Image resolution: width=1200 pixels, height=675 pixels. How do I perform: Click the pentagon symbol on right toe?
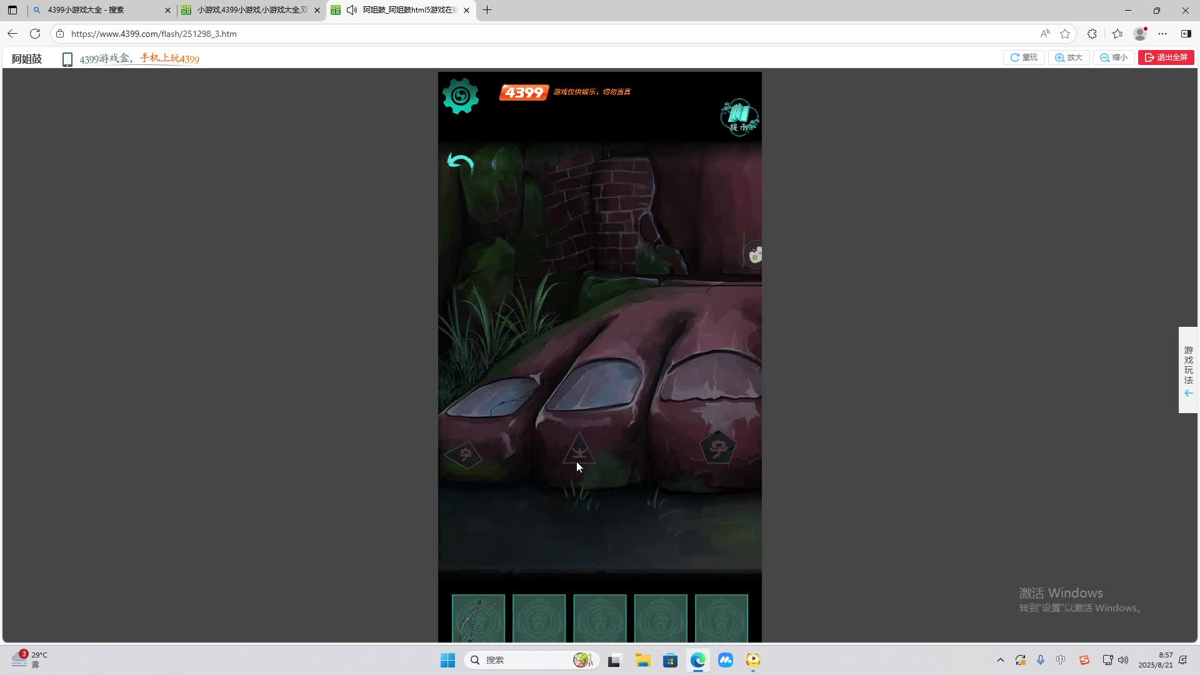(717, 447)
